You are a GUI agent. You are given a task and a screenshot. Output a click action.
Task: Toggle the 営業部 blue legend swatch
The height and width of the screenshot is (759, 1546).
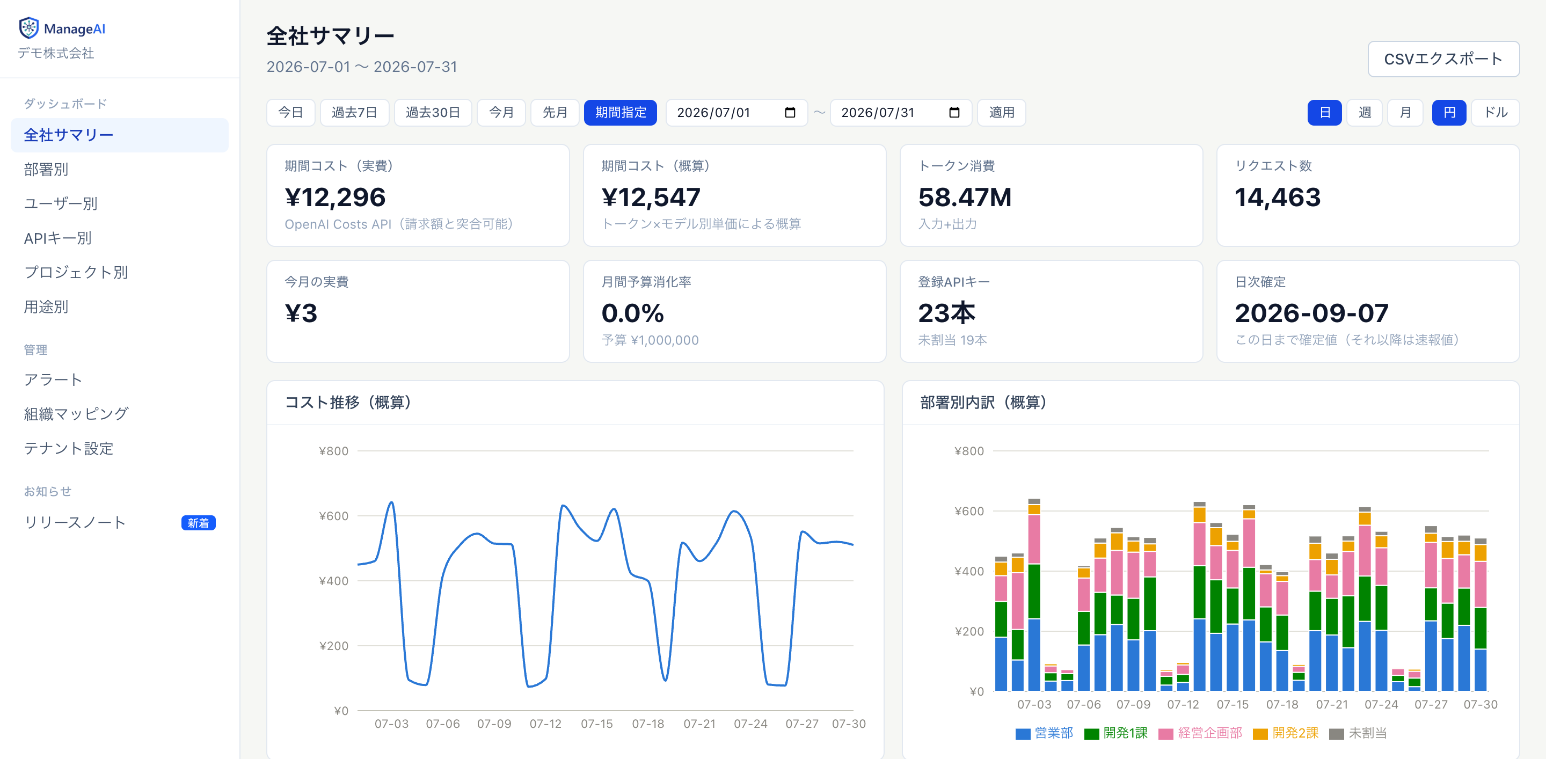1023,734
